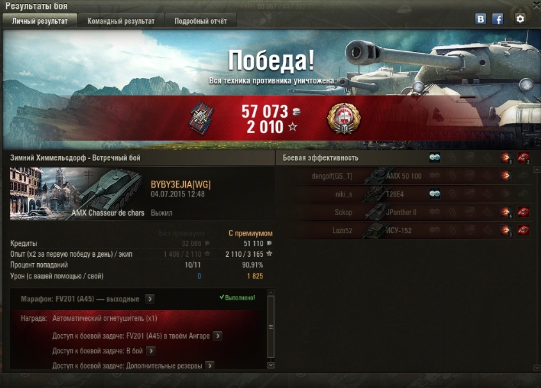
Task: Click the spotted binoculars icon in niki_s row
Action: click(434, 194)
